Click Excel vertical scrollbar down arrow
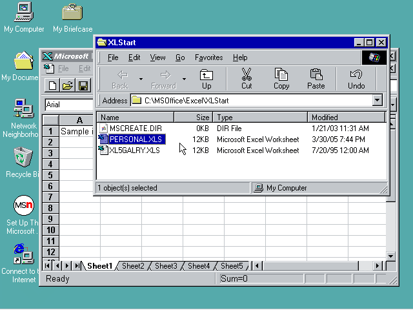Image resolution: width=413 pixels, height=310 pixels. (390, 256)
